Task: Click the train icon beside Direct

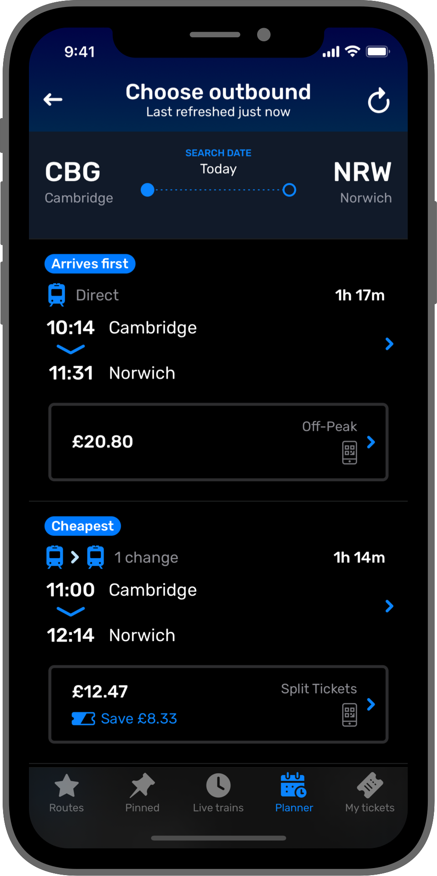Action: tap(57, 295)
